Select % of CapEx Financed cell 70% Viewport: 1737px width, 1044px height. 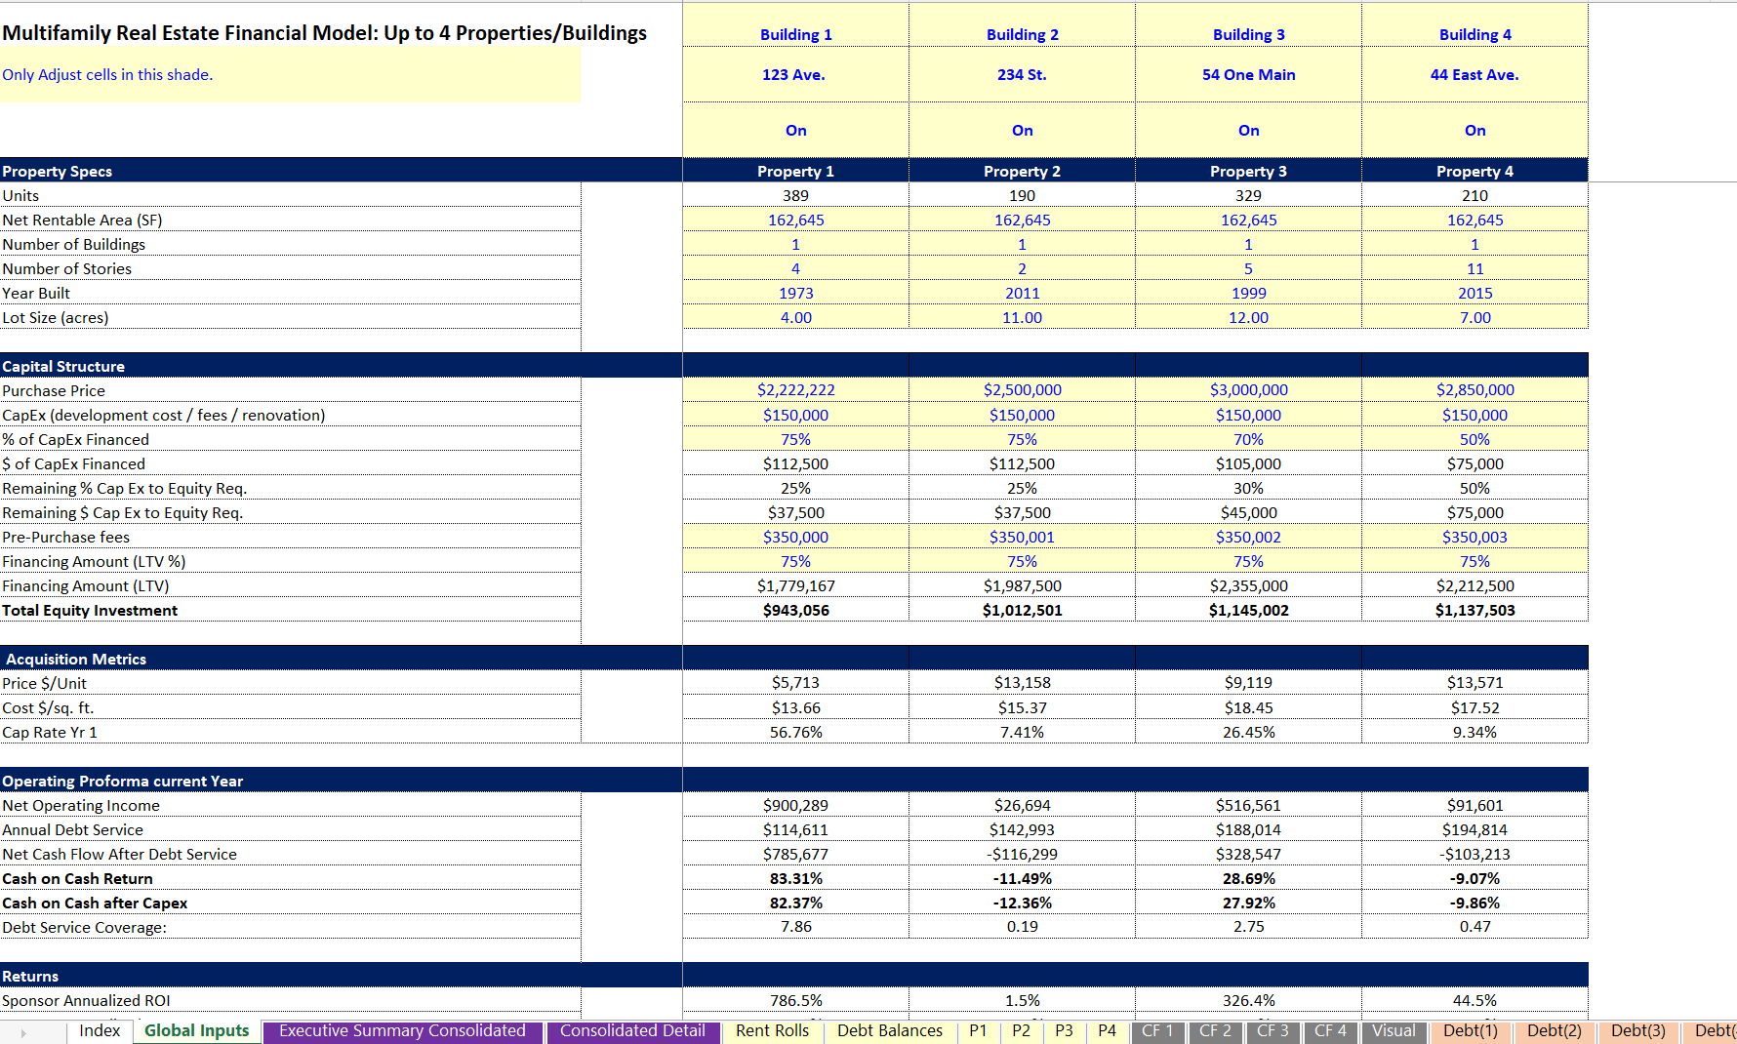point(1248,439)
